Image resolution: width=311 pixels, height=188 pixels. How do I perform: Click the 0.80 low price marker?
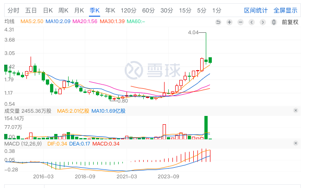click(123, 101)
